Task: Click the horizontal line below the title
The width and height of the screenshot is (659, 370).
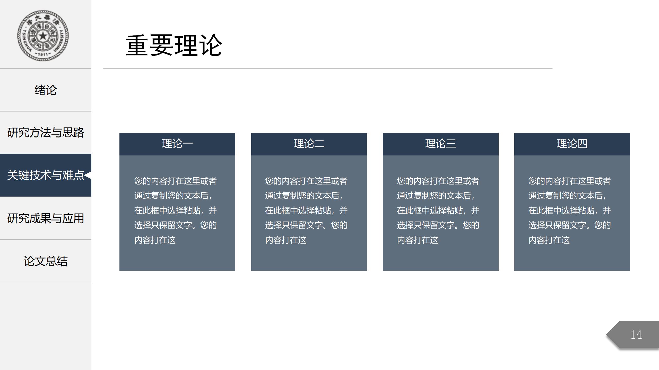Action: (327, 69)
